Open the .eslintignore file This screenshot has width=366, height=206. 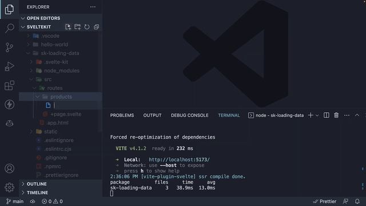(61, 140)
